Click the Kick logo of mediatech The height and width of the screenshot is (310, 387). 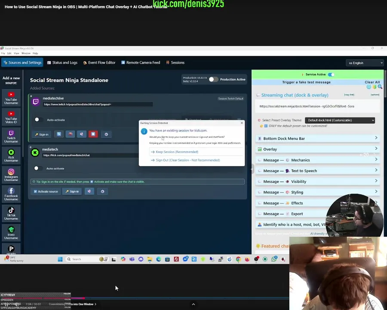pyautogui.click(x=35, y=152)
